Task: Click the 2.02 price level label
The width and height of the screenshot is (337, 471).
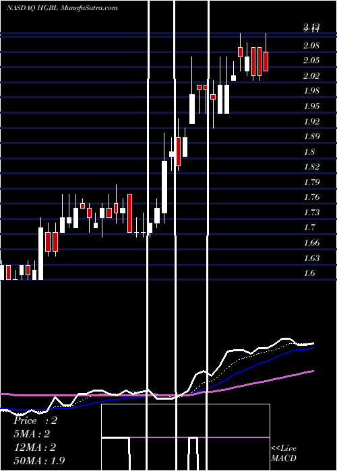Action: (311, 75)
